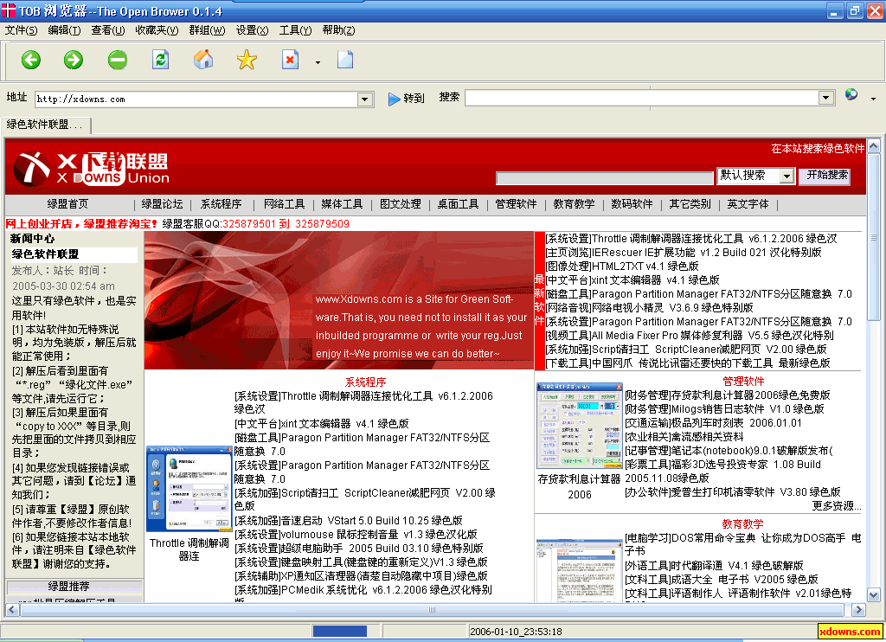Open the 设置(X) menu
This screenshot has width=886, height=642.
252,30
